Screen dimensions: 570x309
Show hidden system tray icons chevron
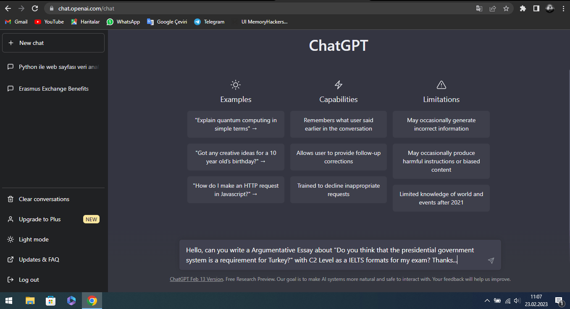(487, 301)
